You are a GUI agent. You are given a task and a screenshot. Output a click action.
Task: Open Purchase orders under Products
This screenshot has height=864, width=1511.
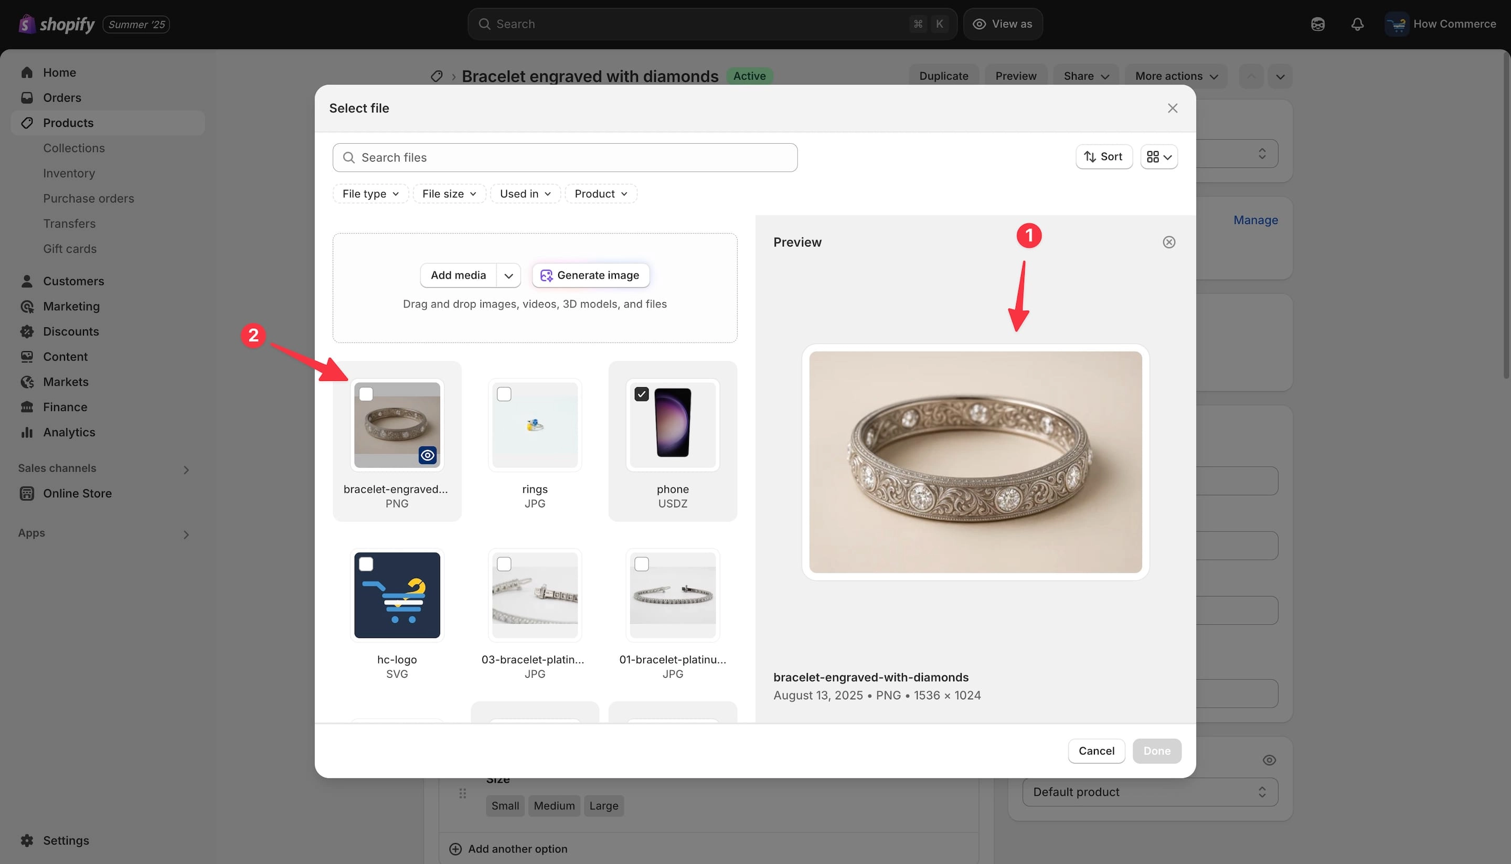click(89, 198)
